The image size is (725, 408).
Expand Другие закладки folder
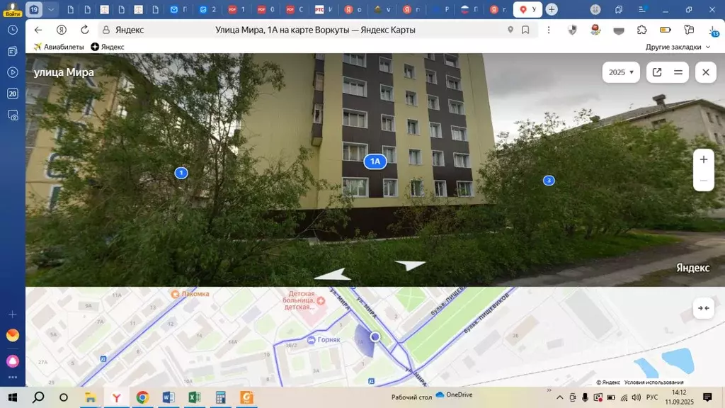click(x=678, y=47)
